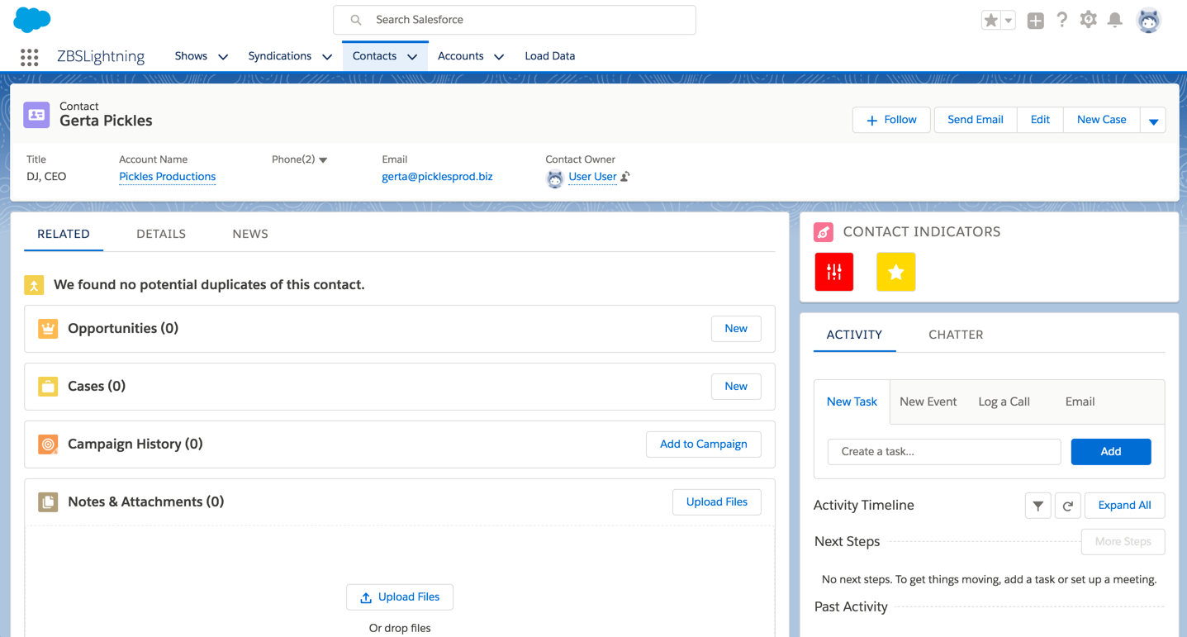Open the help question mark icon
1187x637 pixels.
pyautogui.click(x=1062, y=20)
